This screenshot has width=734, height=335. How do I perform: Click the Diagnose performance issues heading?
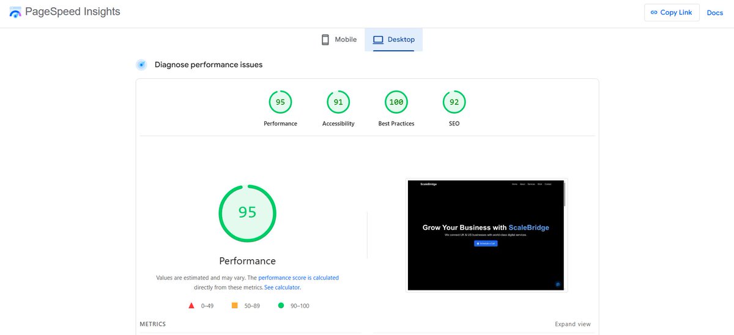pos(209,65)
